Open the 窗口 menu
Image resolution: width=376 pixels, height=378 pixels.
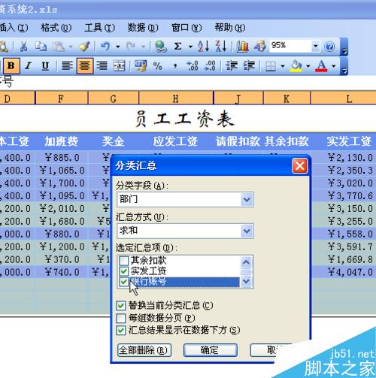[186, 28]
